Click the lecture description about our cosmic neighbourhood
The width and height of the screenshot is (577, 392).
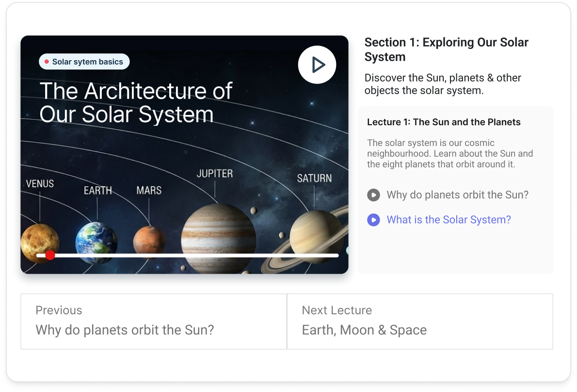pos(449,153)
